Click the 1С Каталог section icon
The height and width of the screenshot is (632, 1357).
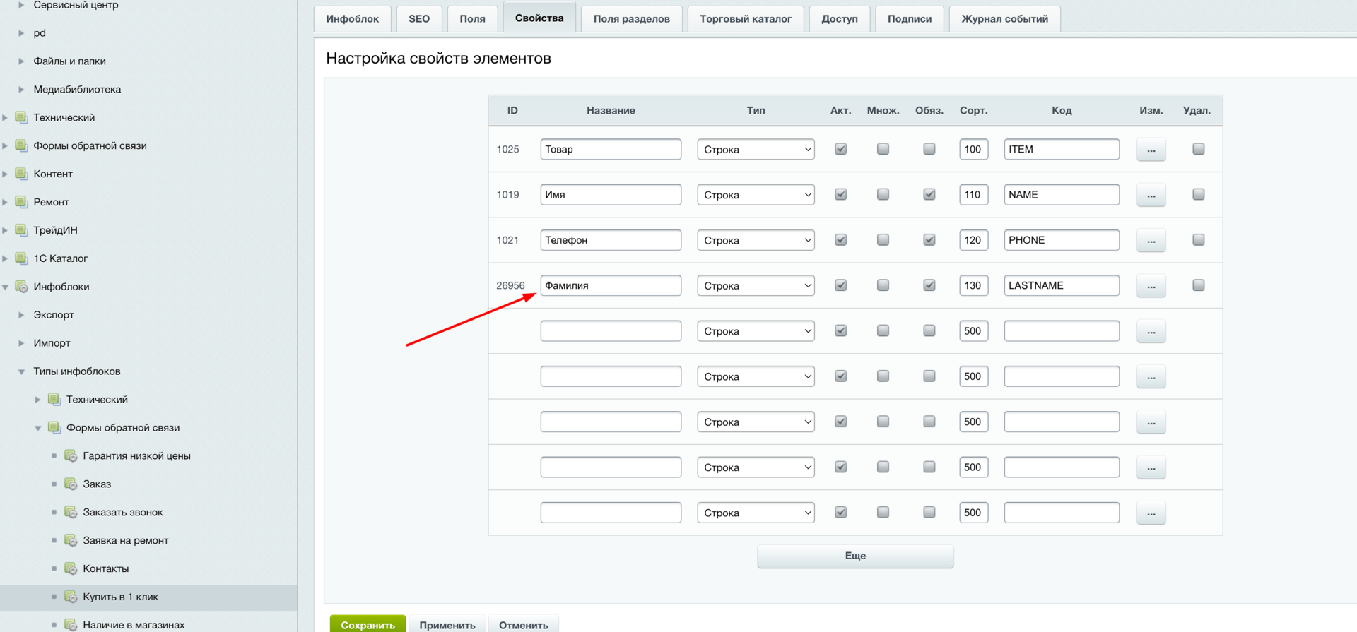tap(21, 258)
